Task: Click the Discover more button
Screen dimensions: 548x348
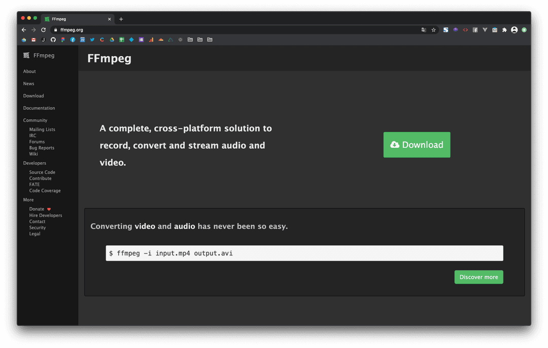Action: pyautogui.click(x=478, y=277)
